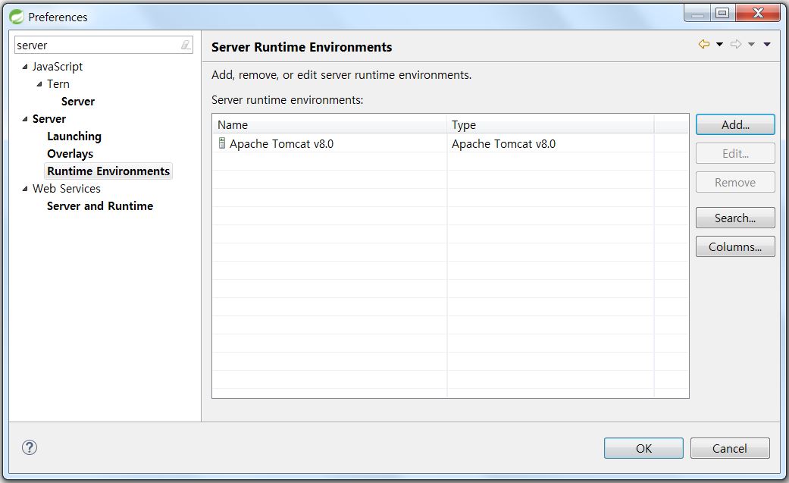Image resolution: width=789 pixels, height=483 pixels.
Task: Maximize the Preferences window
Action: pyautogui.click(x=722, y=13)
